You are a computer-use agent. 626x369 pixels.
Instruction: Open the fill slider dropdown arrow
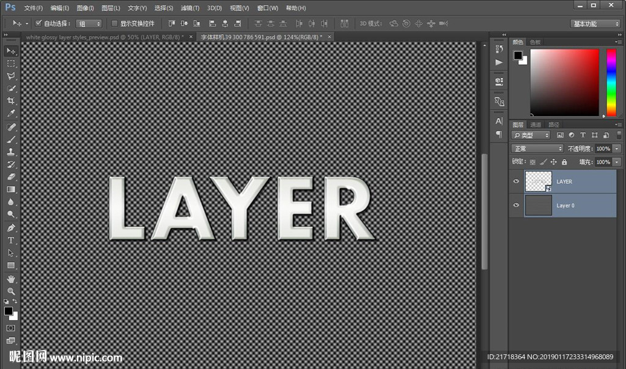click(x=617, y=162)
